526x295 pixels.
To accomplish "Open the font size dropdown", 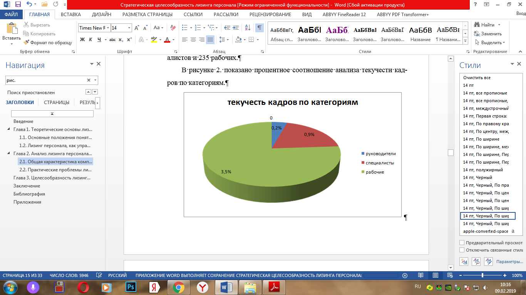I will click(129, 28).
